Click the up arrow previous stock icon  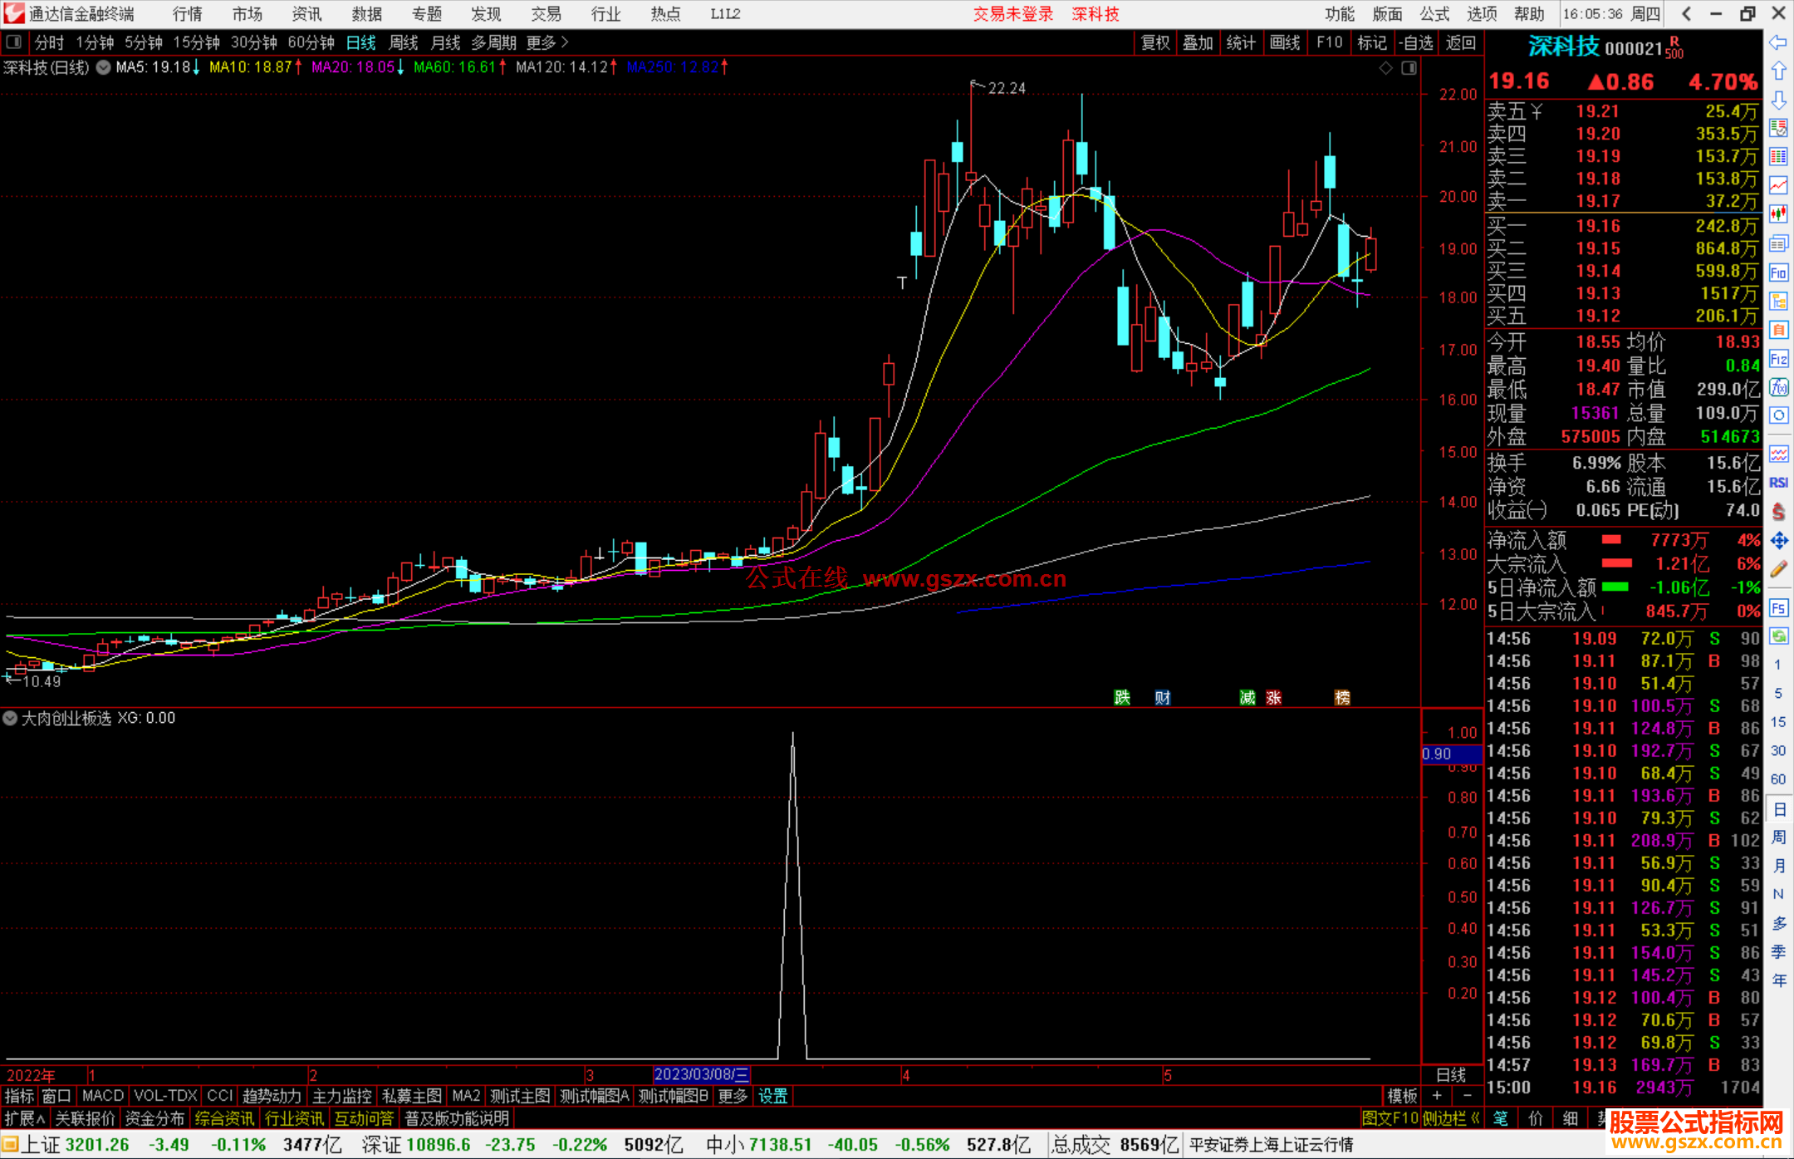(1778, 71)
